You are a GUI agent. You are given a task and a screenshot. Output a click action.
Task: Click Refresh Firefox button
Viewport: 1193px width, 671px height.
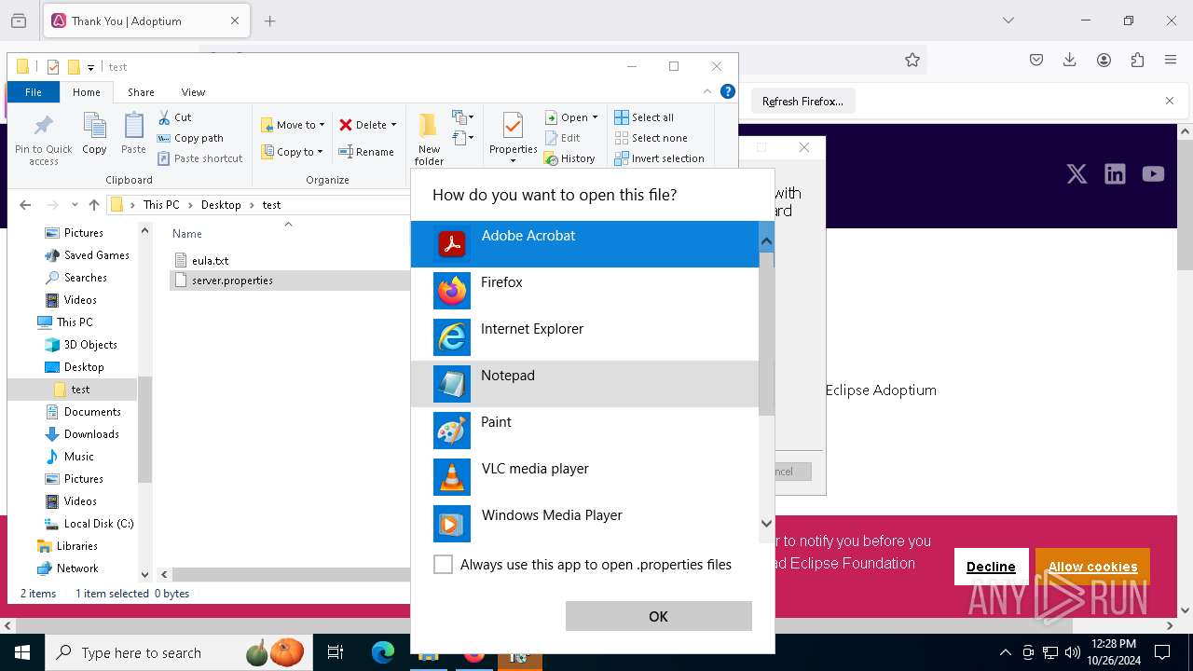click(x=802, y=102)
